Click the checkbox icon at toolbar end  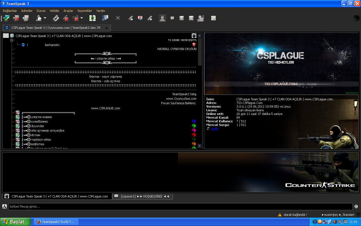213,18
